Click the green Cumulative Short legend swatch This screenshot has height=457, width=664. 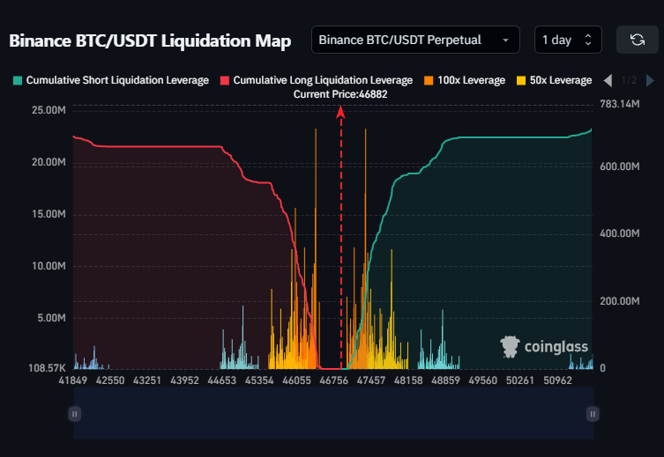(18, 80)
